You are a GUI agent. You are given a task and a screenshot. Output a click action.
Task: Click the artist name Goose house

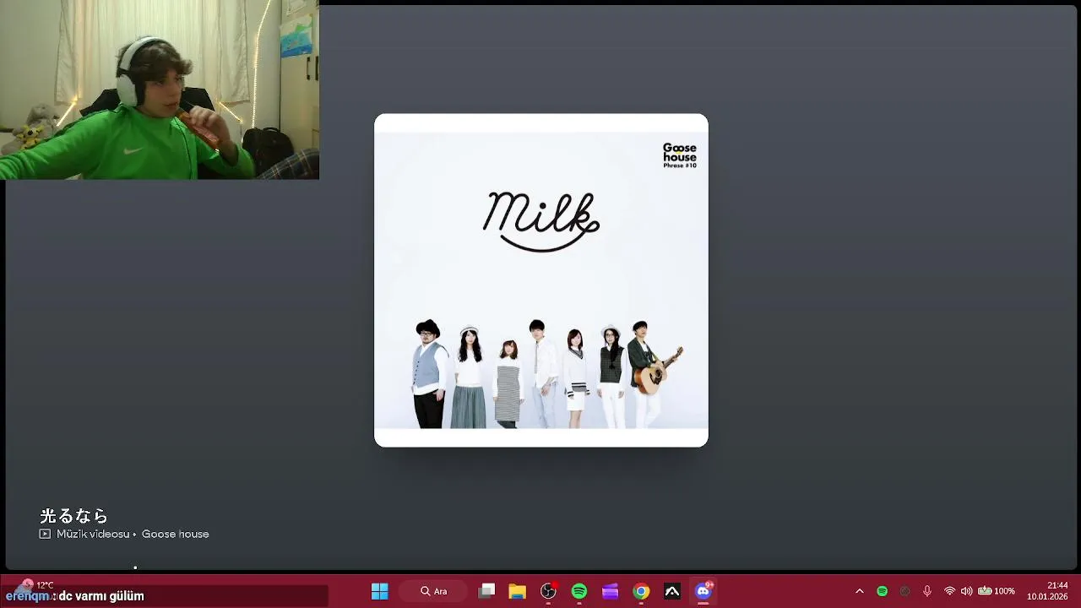click(175, 535)
